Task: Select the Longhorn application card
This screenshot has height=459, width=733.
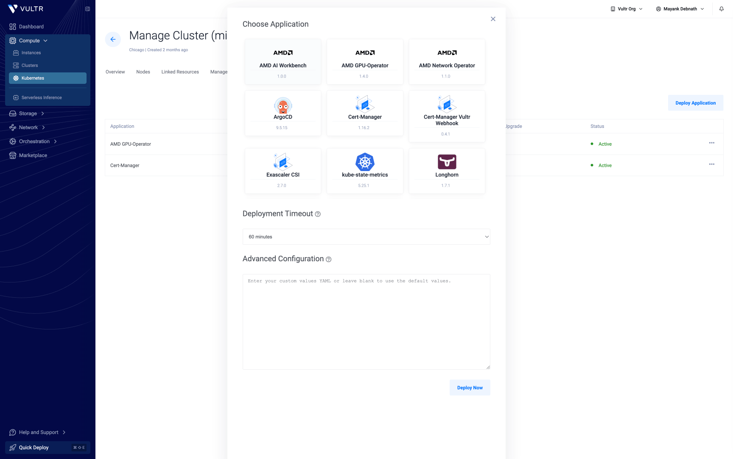Action: [447, 171]
